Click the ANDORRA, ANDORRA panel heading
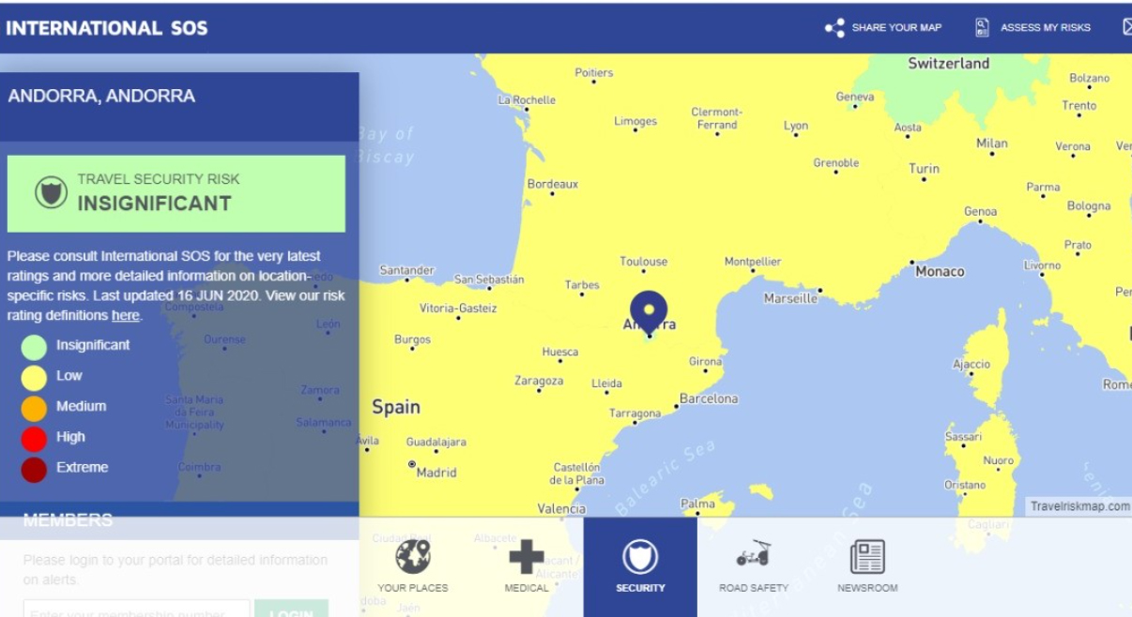This screenshot has height=617, width=1132. [x=101, y=96]
